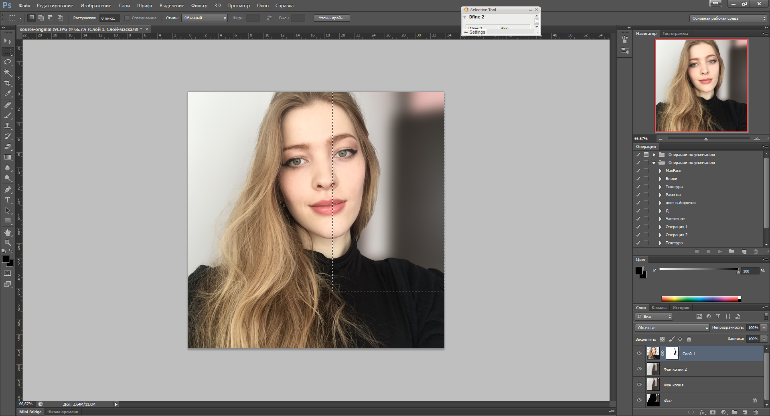The image size is (770, 416).
Task: Select the Magic Wand tool
Action: (x=8, y=73)
